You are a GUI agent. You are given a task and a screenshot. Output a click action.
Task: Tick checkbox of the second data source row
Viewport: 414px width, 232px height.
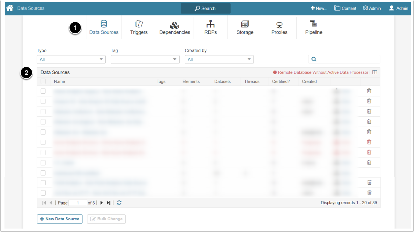pos(43,101)
